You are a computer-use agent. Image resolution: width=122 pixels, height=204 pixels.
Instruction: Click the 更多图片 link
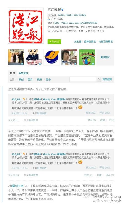tap(105, 57)
